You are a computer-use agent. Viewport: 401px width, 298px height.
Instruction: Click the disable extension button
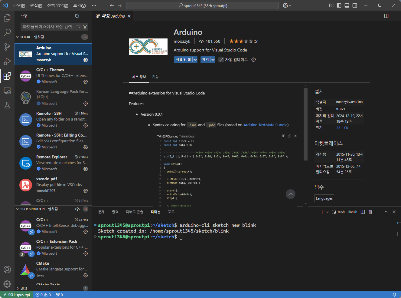click(x=183, y=60)
